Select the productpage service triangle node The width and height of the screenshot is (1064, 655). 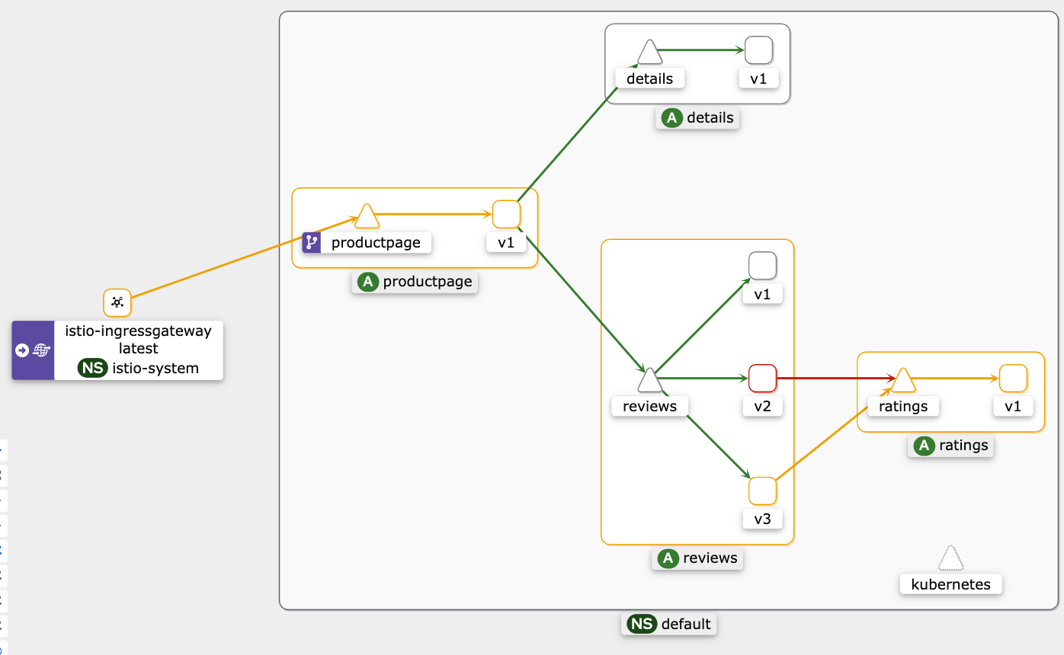click(367, 216)
